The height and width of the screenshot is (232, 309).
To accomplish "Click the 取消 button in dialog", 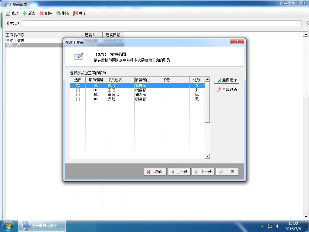I will [x=155, y=172].
